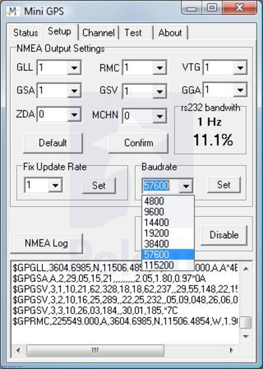Open the Channel tab
This screenshot has height=369, width=263.
pos(98,33)
